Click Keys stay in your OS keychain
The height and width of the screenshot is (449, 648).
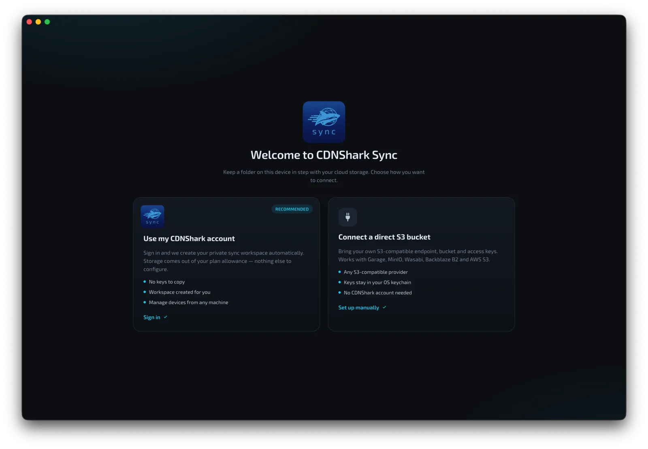377,282
